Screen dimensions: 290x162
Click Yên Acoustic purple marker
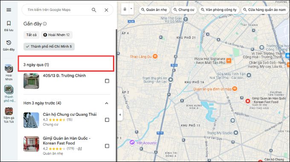point(132,142)
